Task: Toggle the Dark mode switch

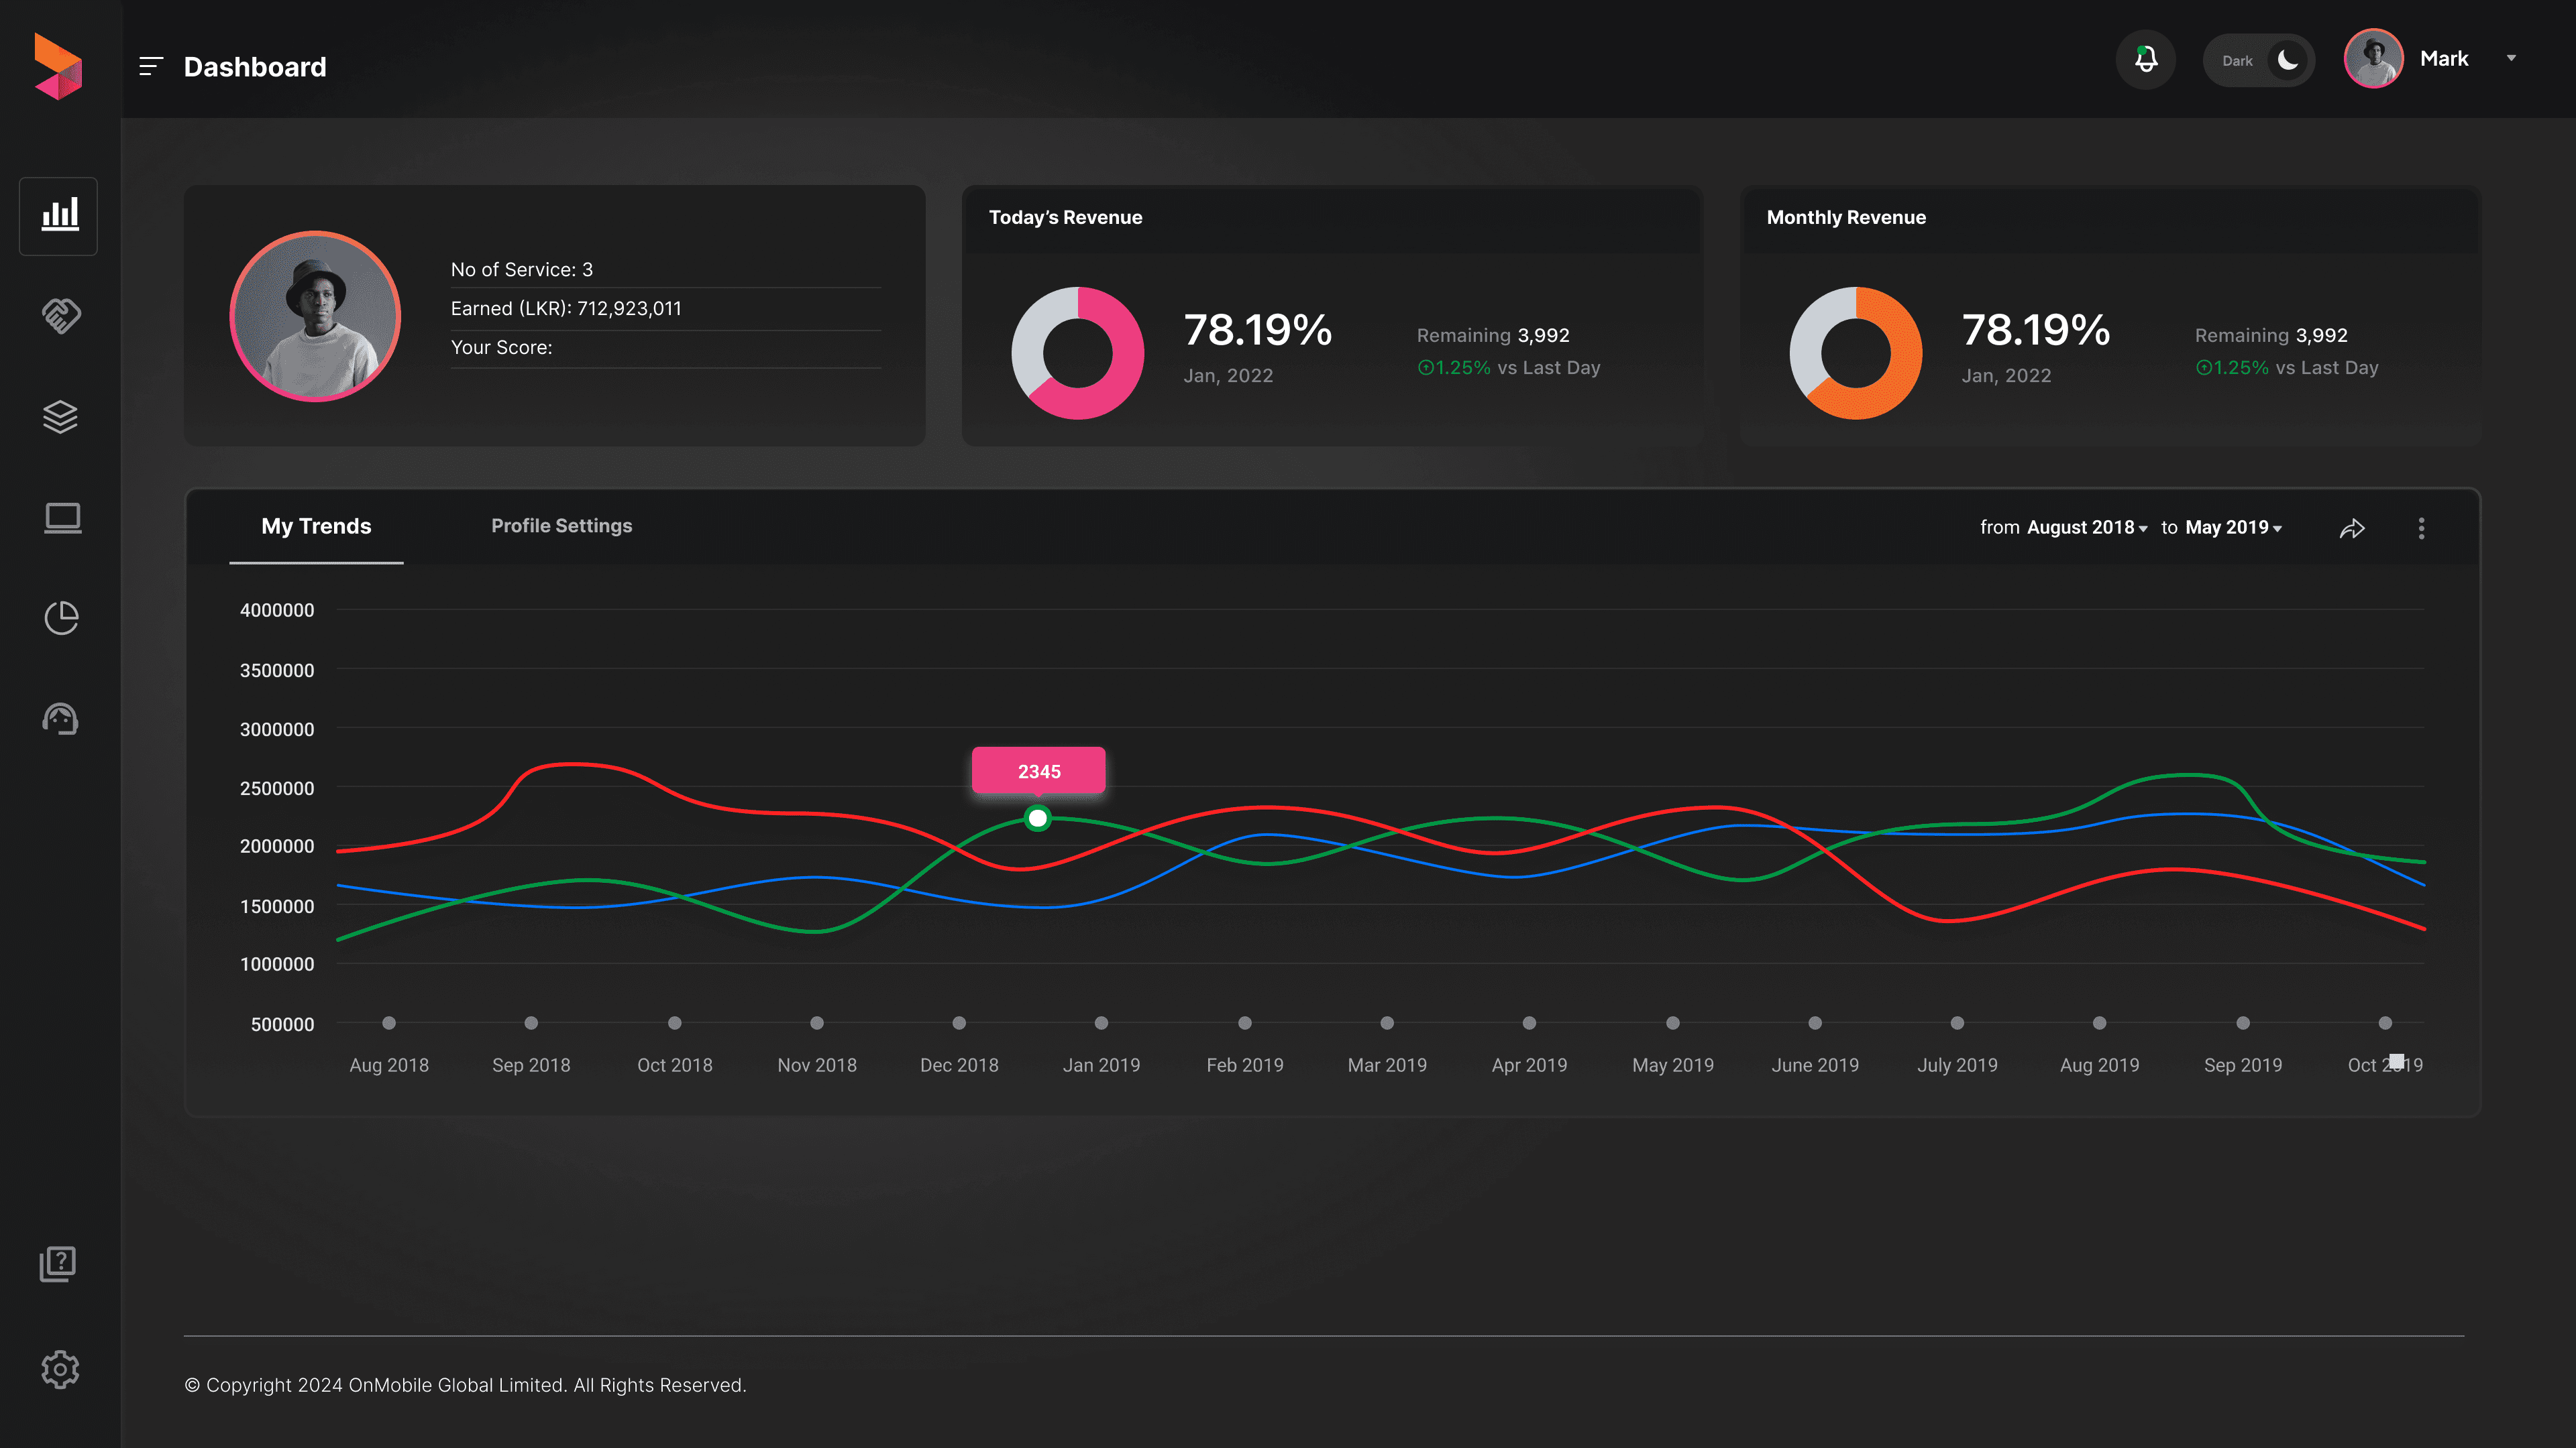Action: click(x=2259, y=61)
